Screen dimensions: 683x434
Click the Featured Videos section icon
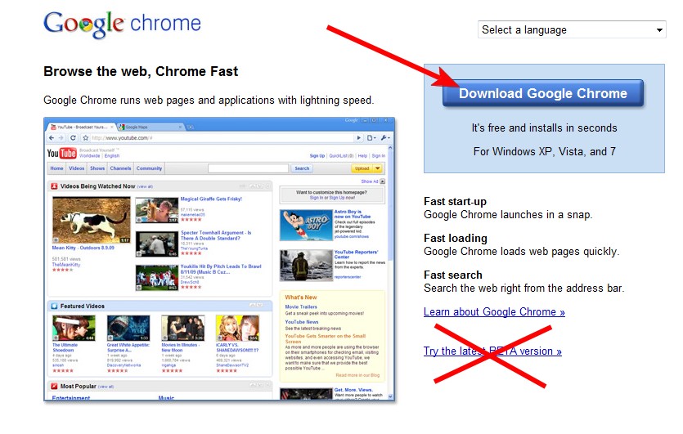pos(55,306)
